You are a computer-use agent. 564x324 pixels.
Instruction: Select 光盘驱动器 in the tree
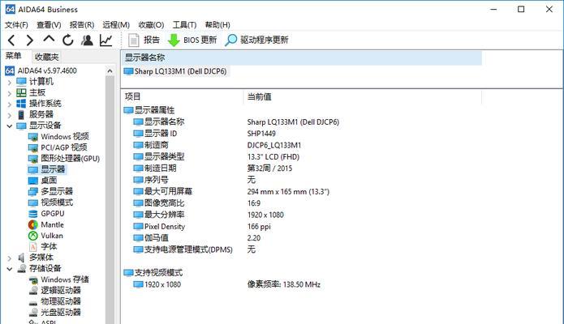click(55, 312)
